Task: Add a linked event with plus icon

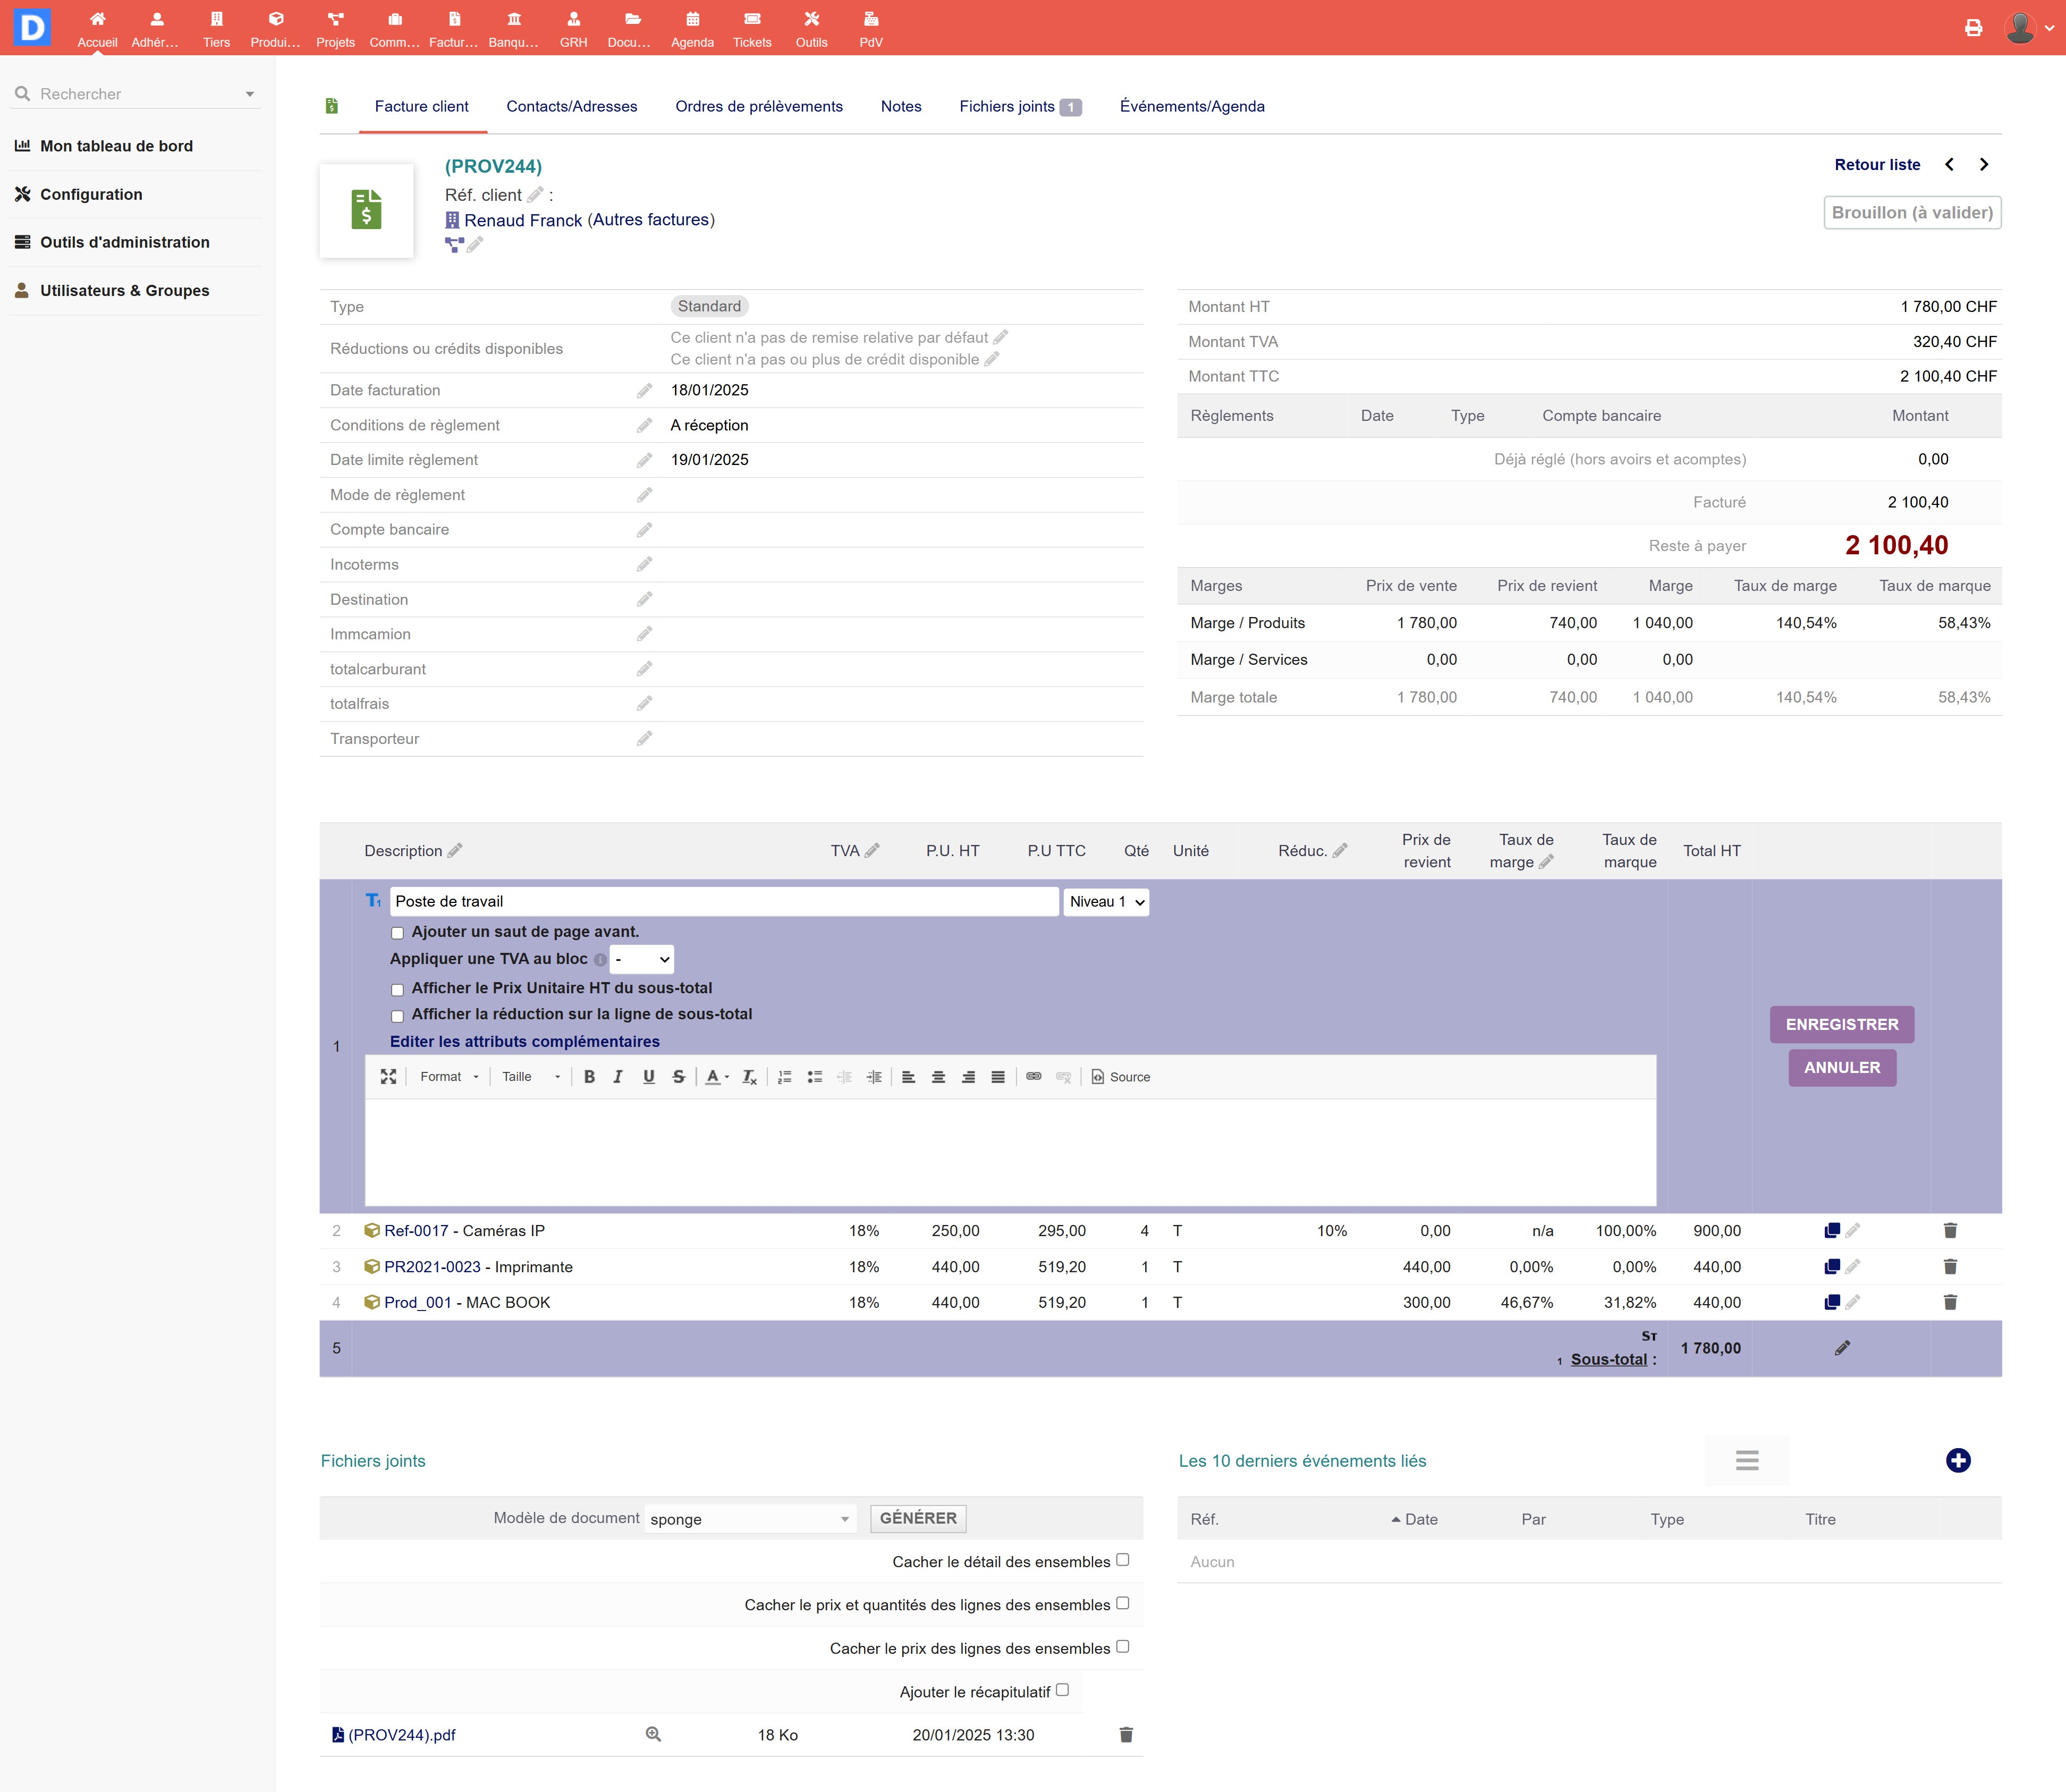Action: 1957,1460
